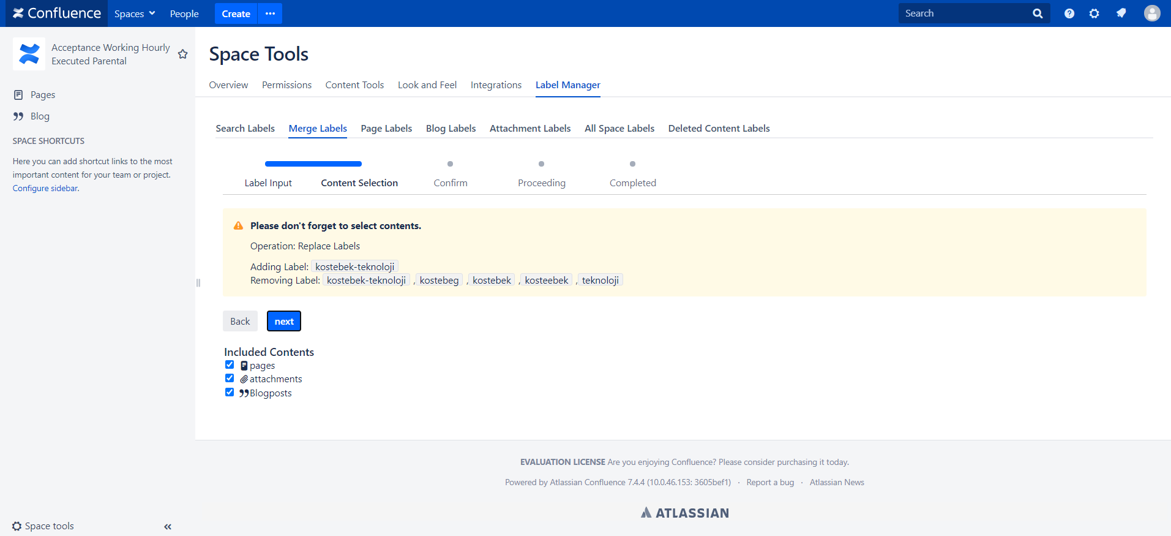Open the Report a bug link
1171x536 pixels.
(x=770, y=483)
